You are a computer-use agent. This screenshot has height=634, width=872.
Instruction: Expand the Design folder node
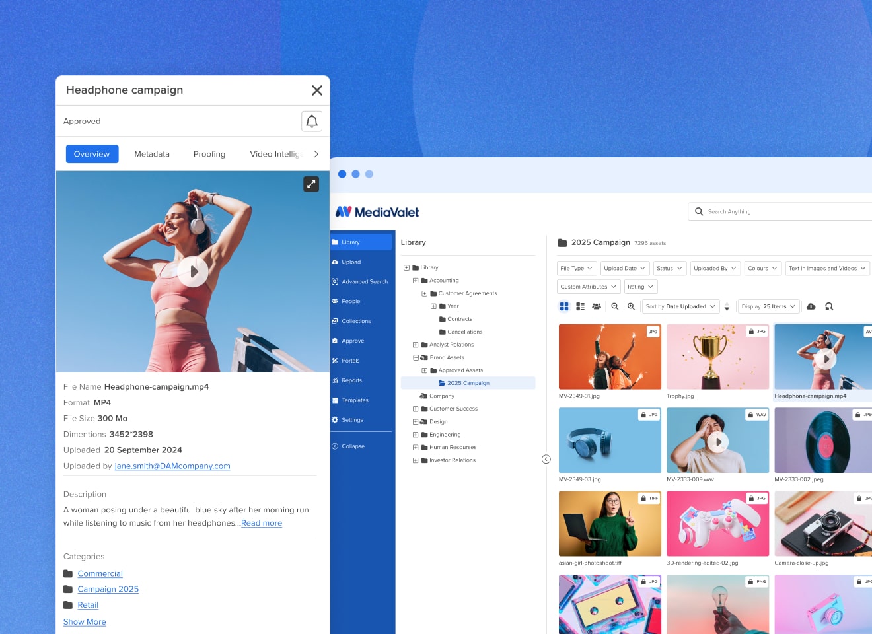coord(416,422)
